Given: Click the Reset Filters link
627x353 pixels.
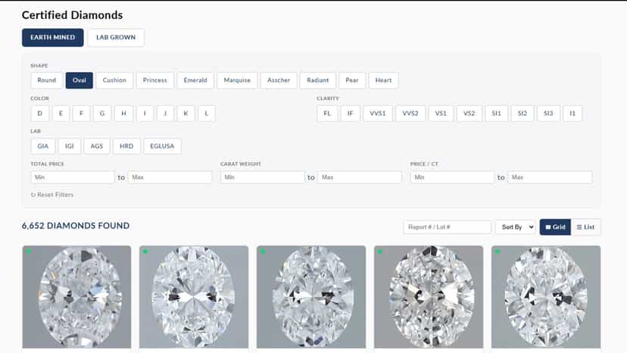Looking at the screenshot, I should [x=52, y=195].
